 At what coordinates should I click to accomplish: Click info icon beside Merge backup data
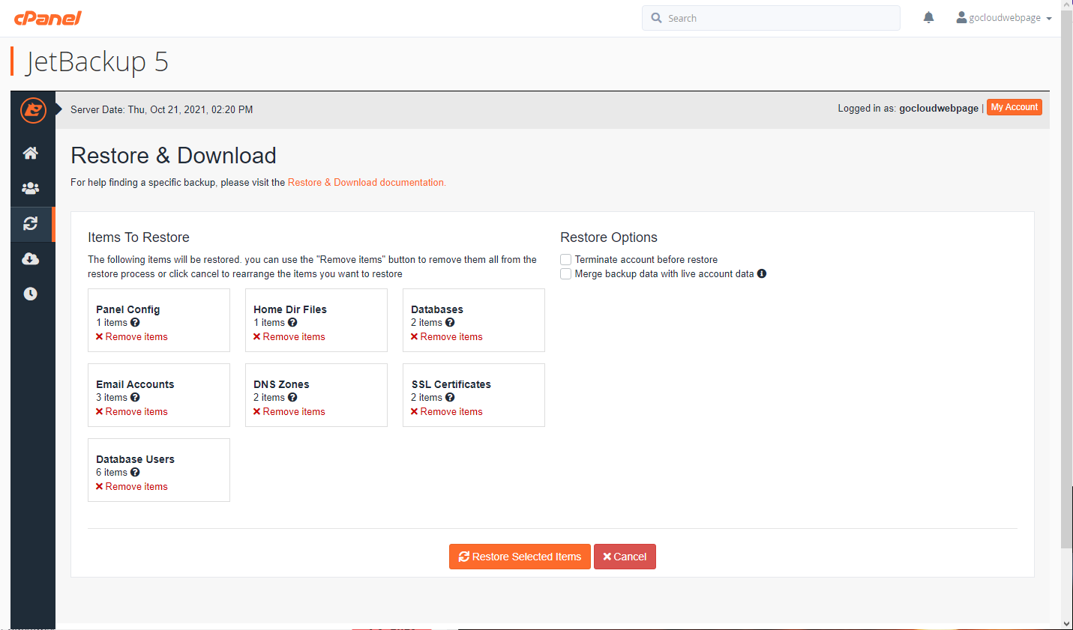tap(762, 273)
